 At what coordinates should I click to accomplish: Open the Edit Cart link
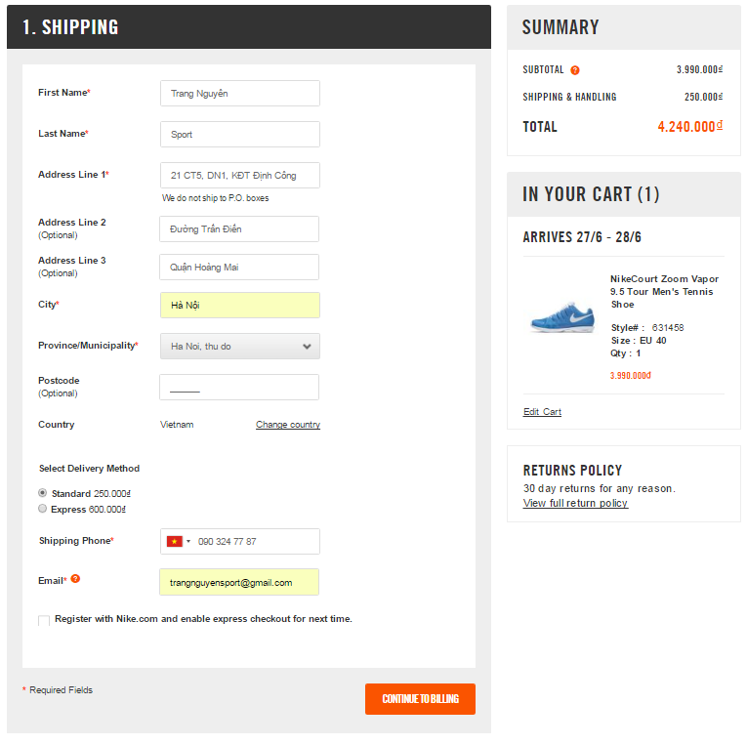[x=542, y=412]
